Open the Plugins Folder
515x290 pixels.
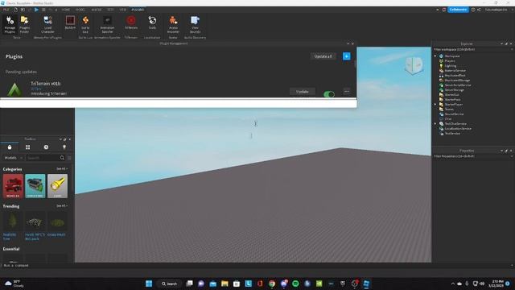(x=24, y=25)
